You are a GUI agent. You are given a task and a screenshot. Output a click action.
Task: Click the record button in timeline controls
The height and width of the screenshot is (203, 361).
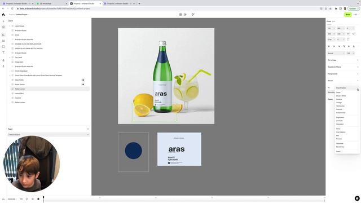38,199
